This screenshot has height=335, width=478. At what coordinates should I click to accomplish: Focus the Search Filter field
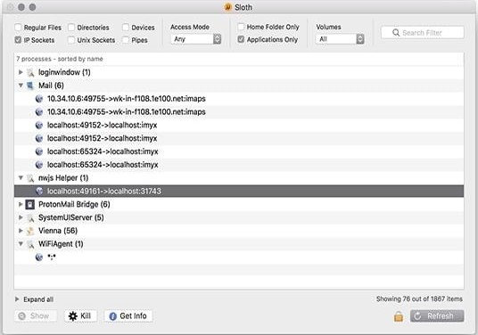423,33
